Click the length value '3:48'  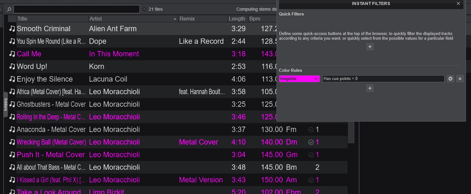tap(238, 167)
